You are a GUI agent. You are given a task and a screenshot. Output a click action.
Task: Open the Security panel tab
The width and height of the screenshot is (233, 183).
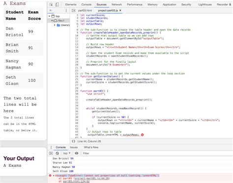click(x=186, y=4)
